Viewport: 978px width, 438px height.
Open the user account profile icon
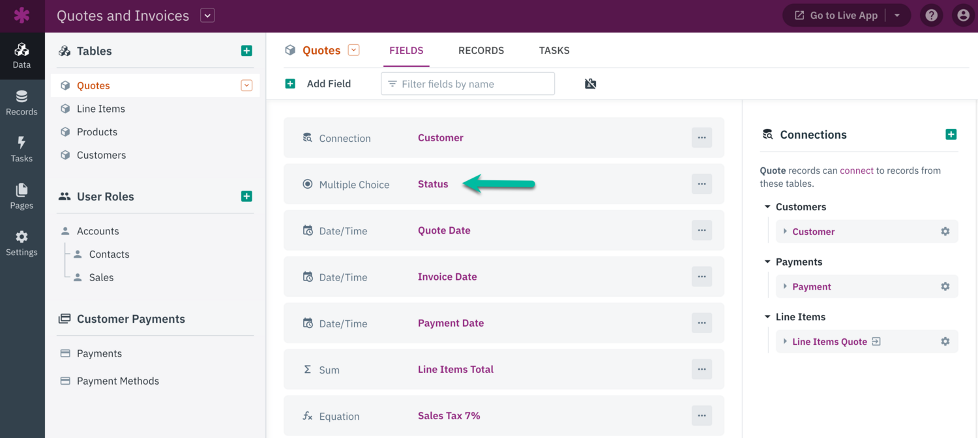(963, 16)
